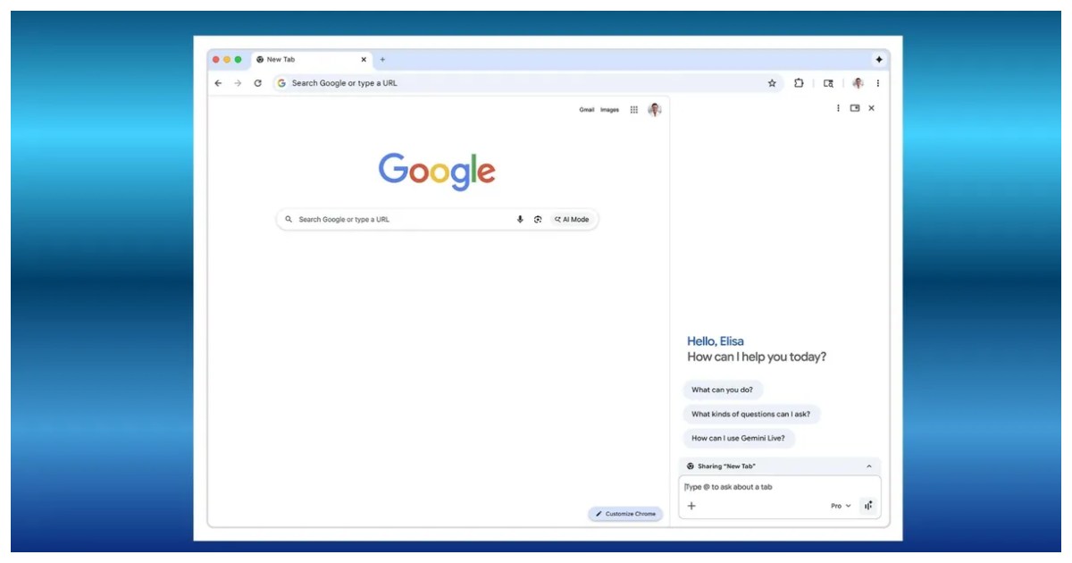
Task: Open the Google apps grid
Action: click(633, 110)
